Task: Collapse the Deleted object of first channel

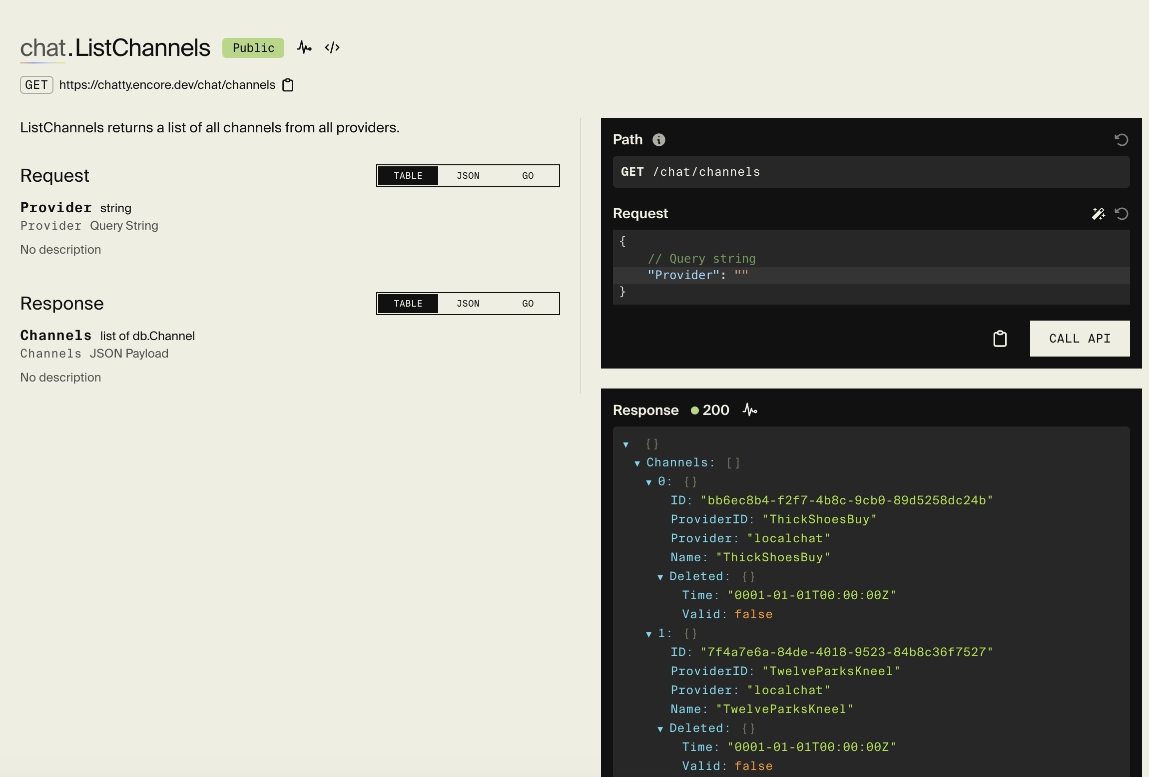Action: (660, 577)
